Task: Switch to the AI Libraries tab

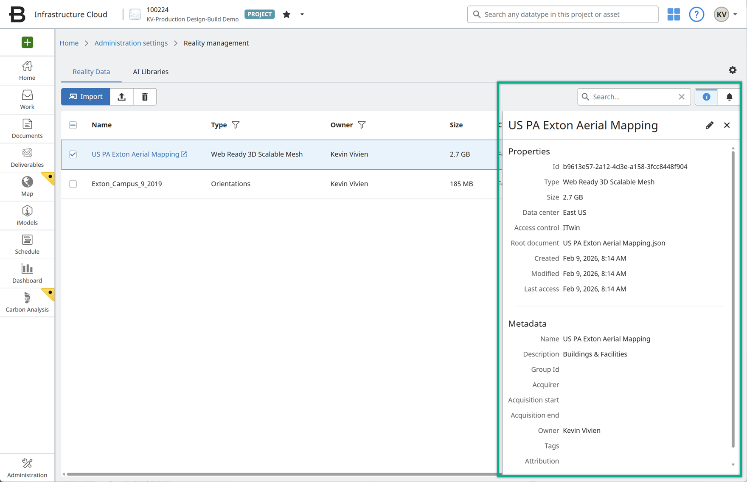Action: point(151,72)
